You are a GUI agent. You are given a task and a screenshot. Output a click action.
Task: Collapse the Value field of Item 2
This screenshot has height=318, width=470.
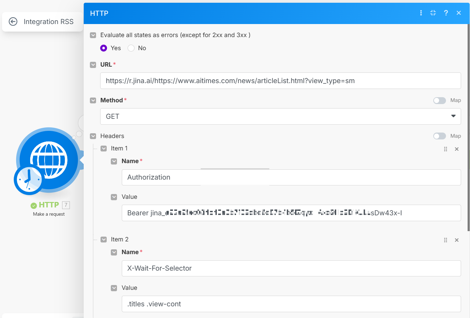(114, 288)
